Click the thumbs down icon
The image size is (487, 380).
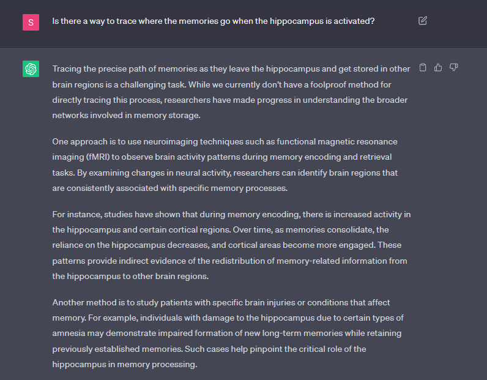point(453,67)
